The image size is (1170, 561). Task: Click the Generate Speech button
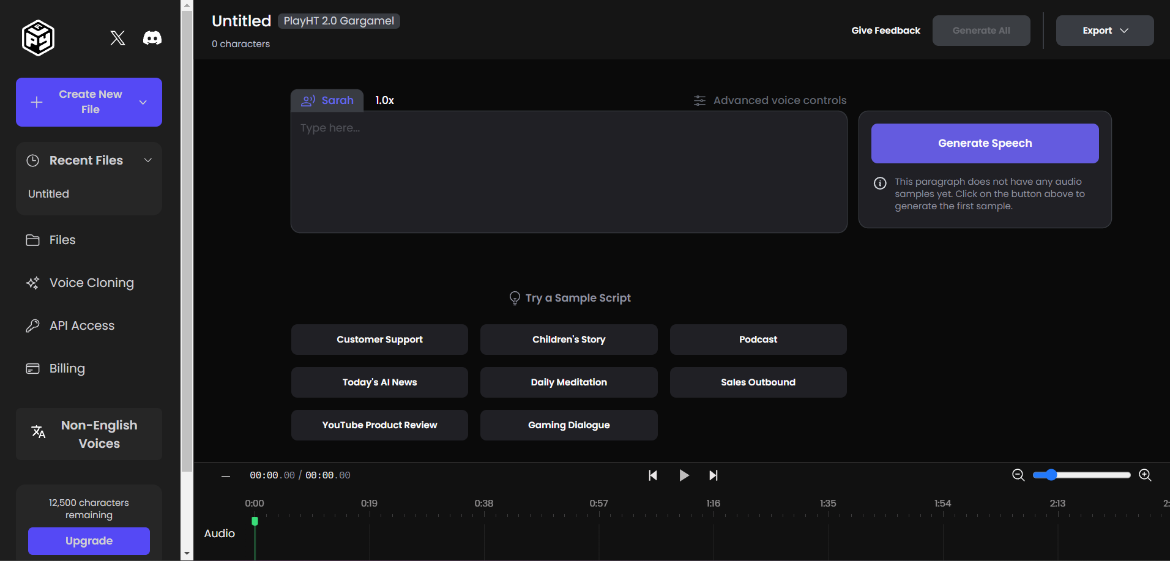pos(985,143)
